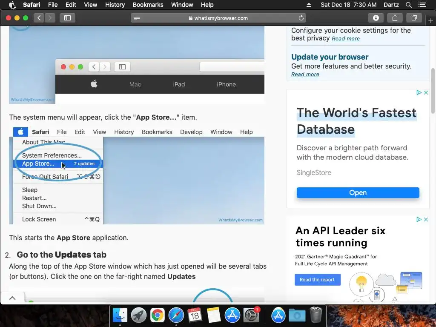The image size is (436, 327).
Task: Open System Preferences gear with badge
Action: [x=251, y=315]
